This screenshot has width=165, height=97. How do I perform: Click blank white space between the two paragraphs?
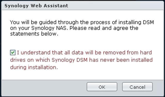[x=82, y=43]
